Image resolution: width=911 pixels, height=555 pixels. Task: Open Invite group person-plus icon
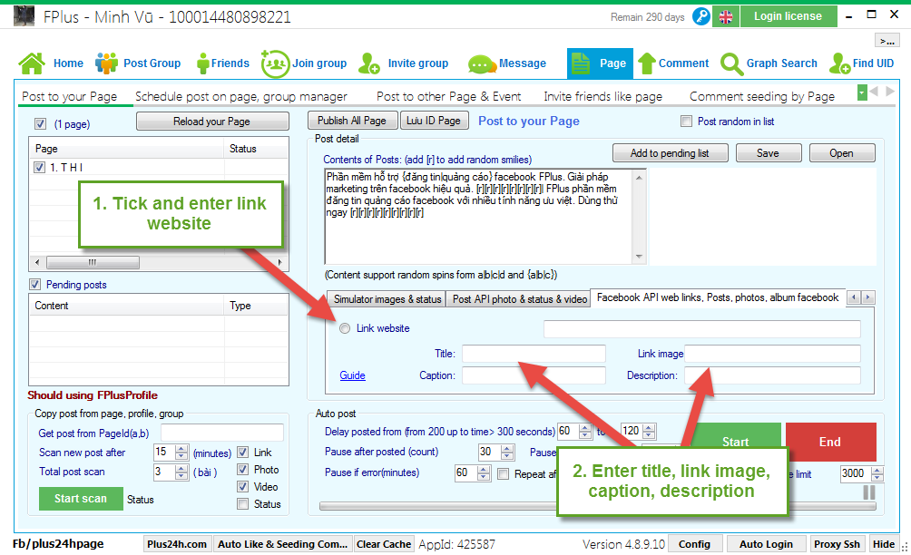click(369, 63)
